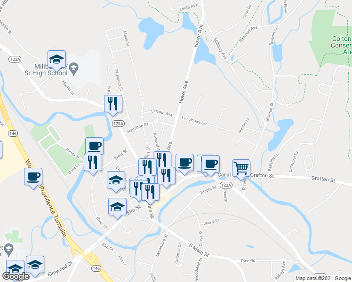Select the school marker left of Main St
The width and height of the screenshot is (352, 282).
116,180
